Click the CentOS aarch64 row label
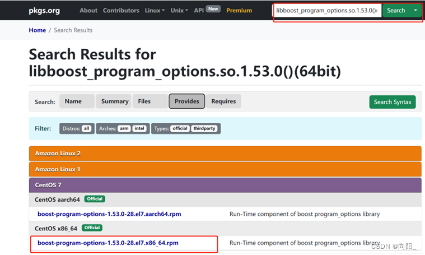The height and width of the screenshot is (255, 425). coord(57,200)
